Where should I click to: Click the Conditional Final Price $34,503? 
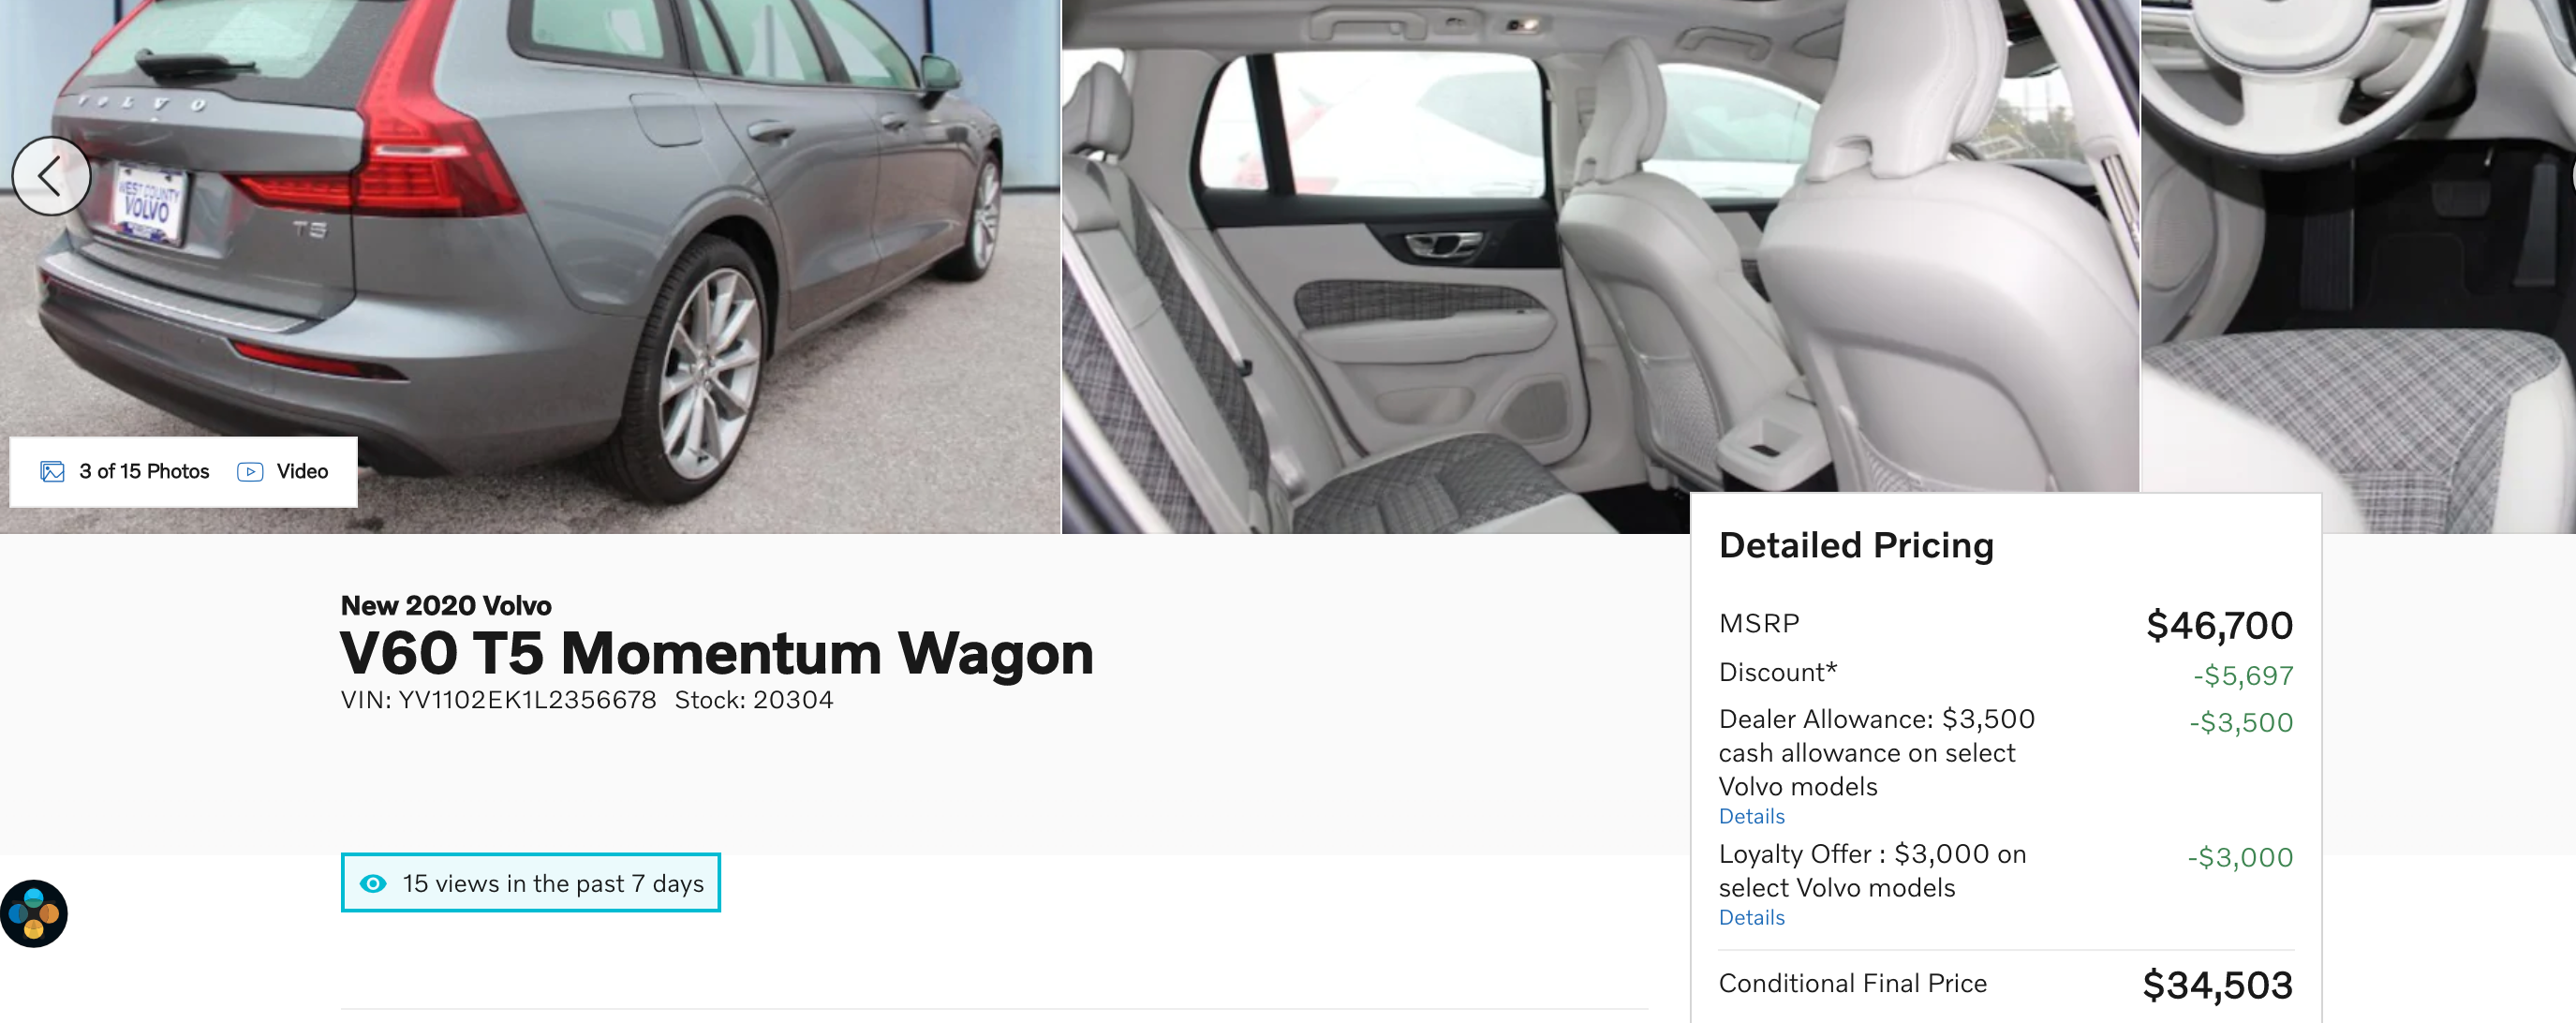(2217, 985)
